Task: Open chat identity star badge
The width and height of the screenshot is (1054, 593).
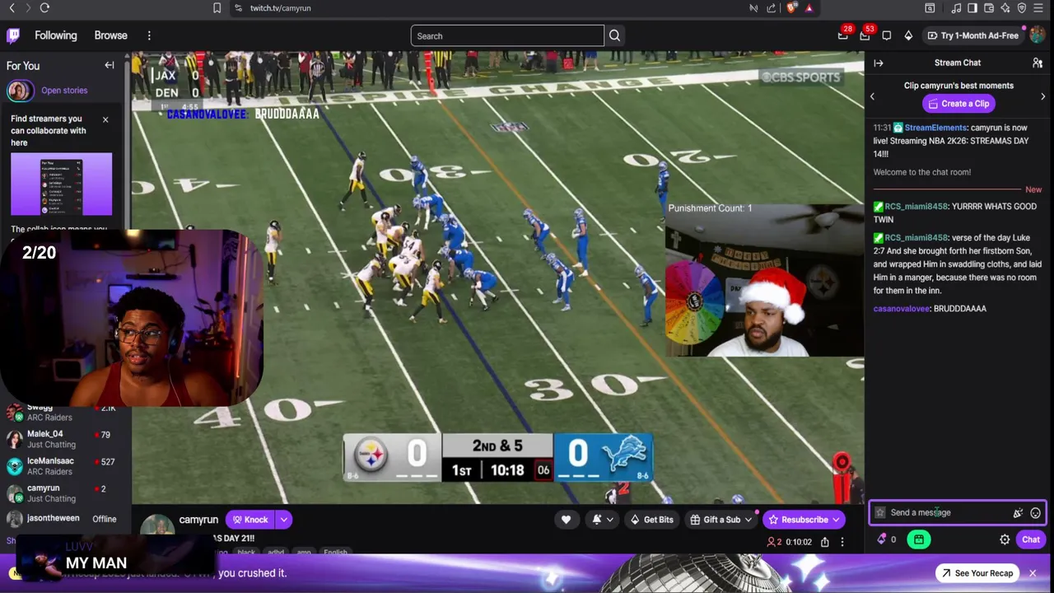Action: point(880,512)
